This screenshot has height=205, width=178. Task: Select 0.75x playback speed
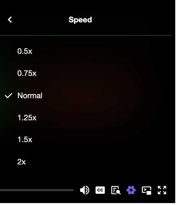[x=27, y=73]
